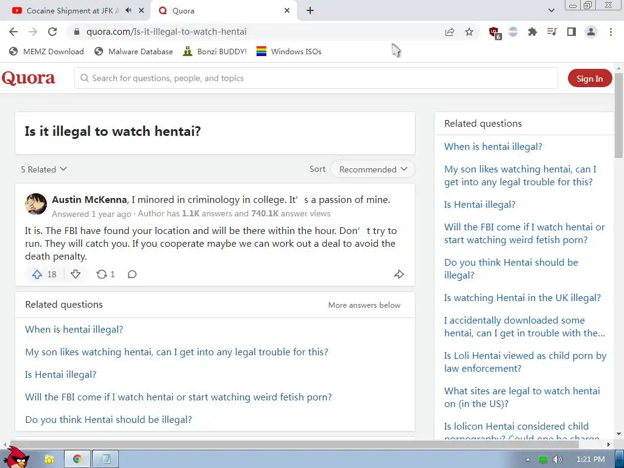Open the uBlock shield extension icon
Screen dimensions: 624x468
[495, 33]
